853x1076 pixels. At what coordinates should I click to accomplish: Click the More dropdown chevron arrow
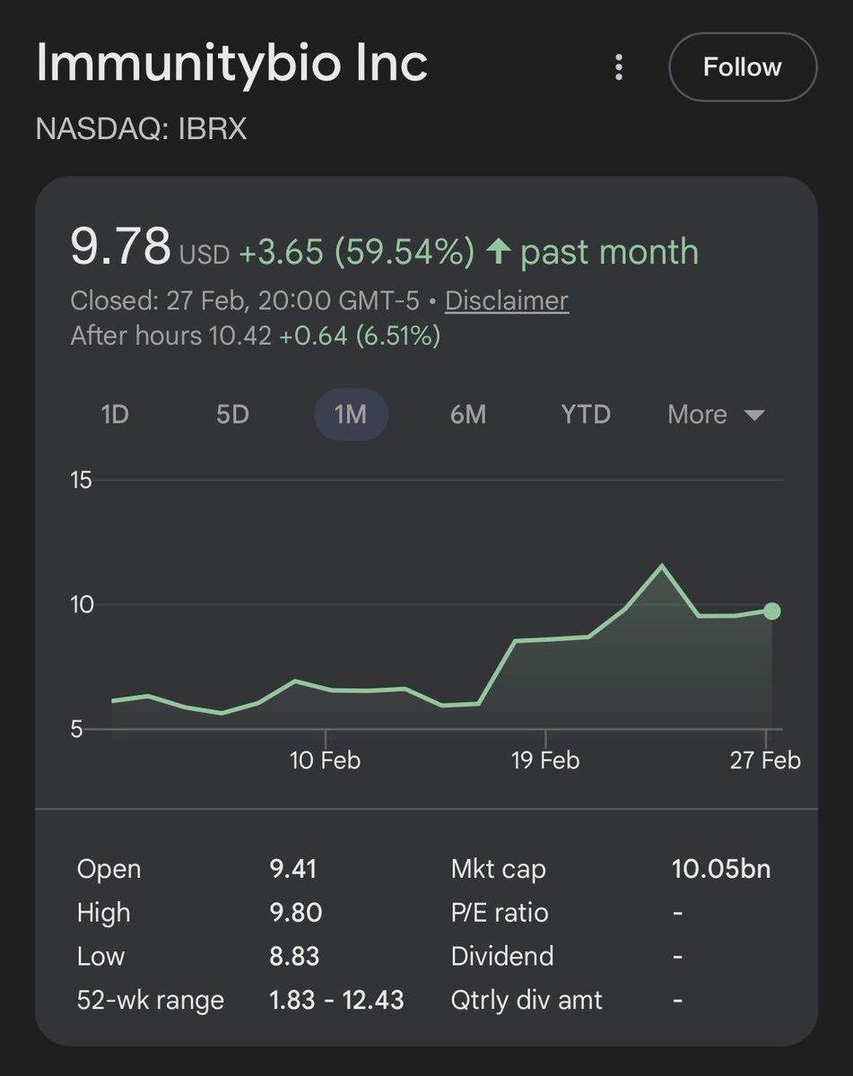[x=756, y=414]
